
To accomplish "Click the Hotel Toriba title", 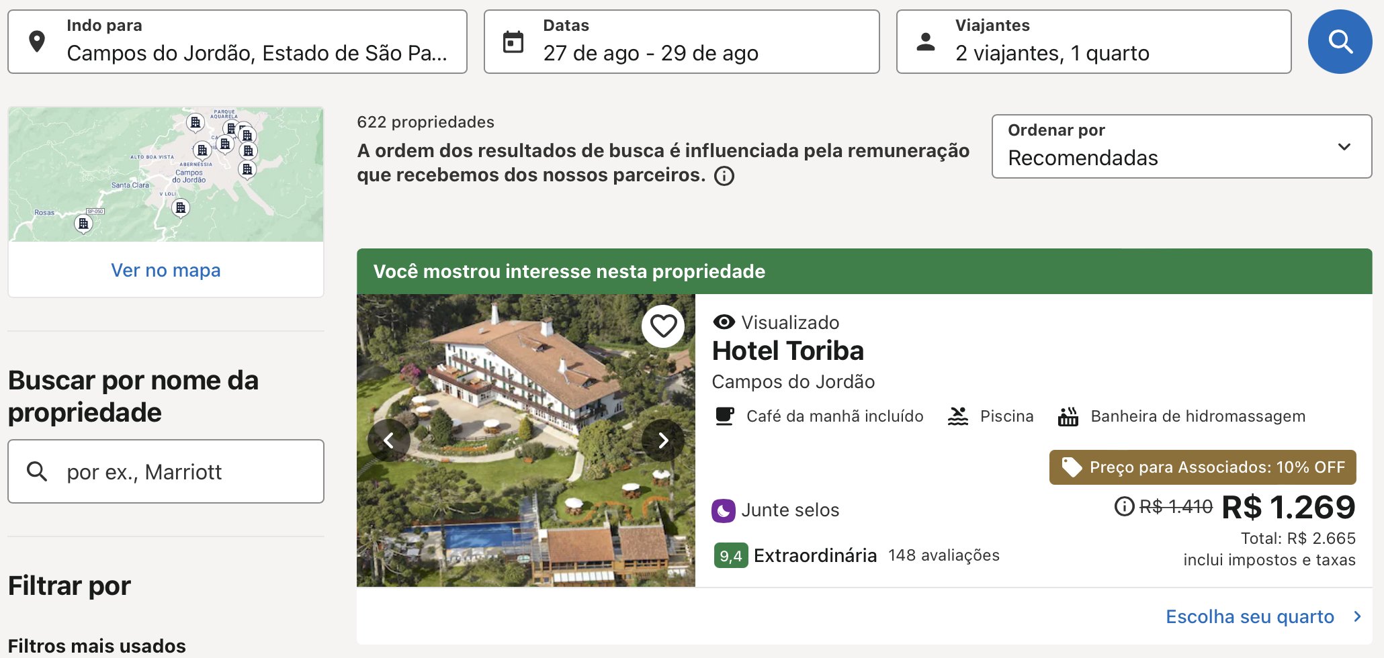I will coord(787,350).
